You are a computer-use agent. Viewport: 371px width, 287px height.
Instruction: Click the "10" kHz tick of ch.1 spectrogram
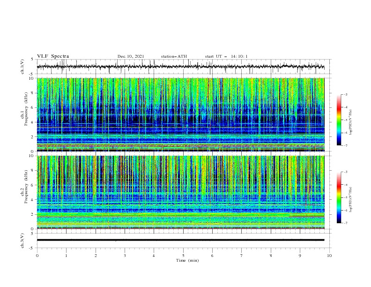point(32,78)
